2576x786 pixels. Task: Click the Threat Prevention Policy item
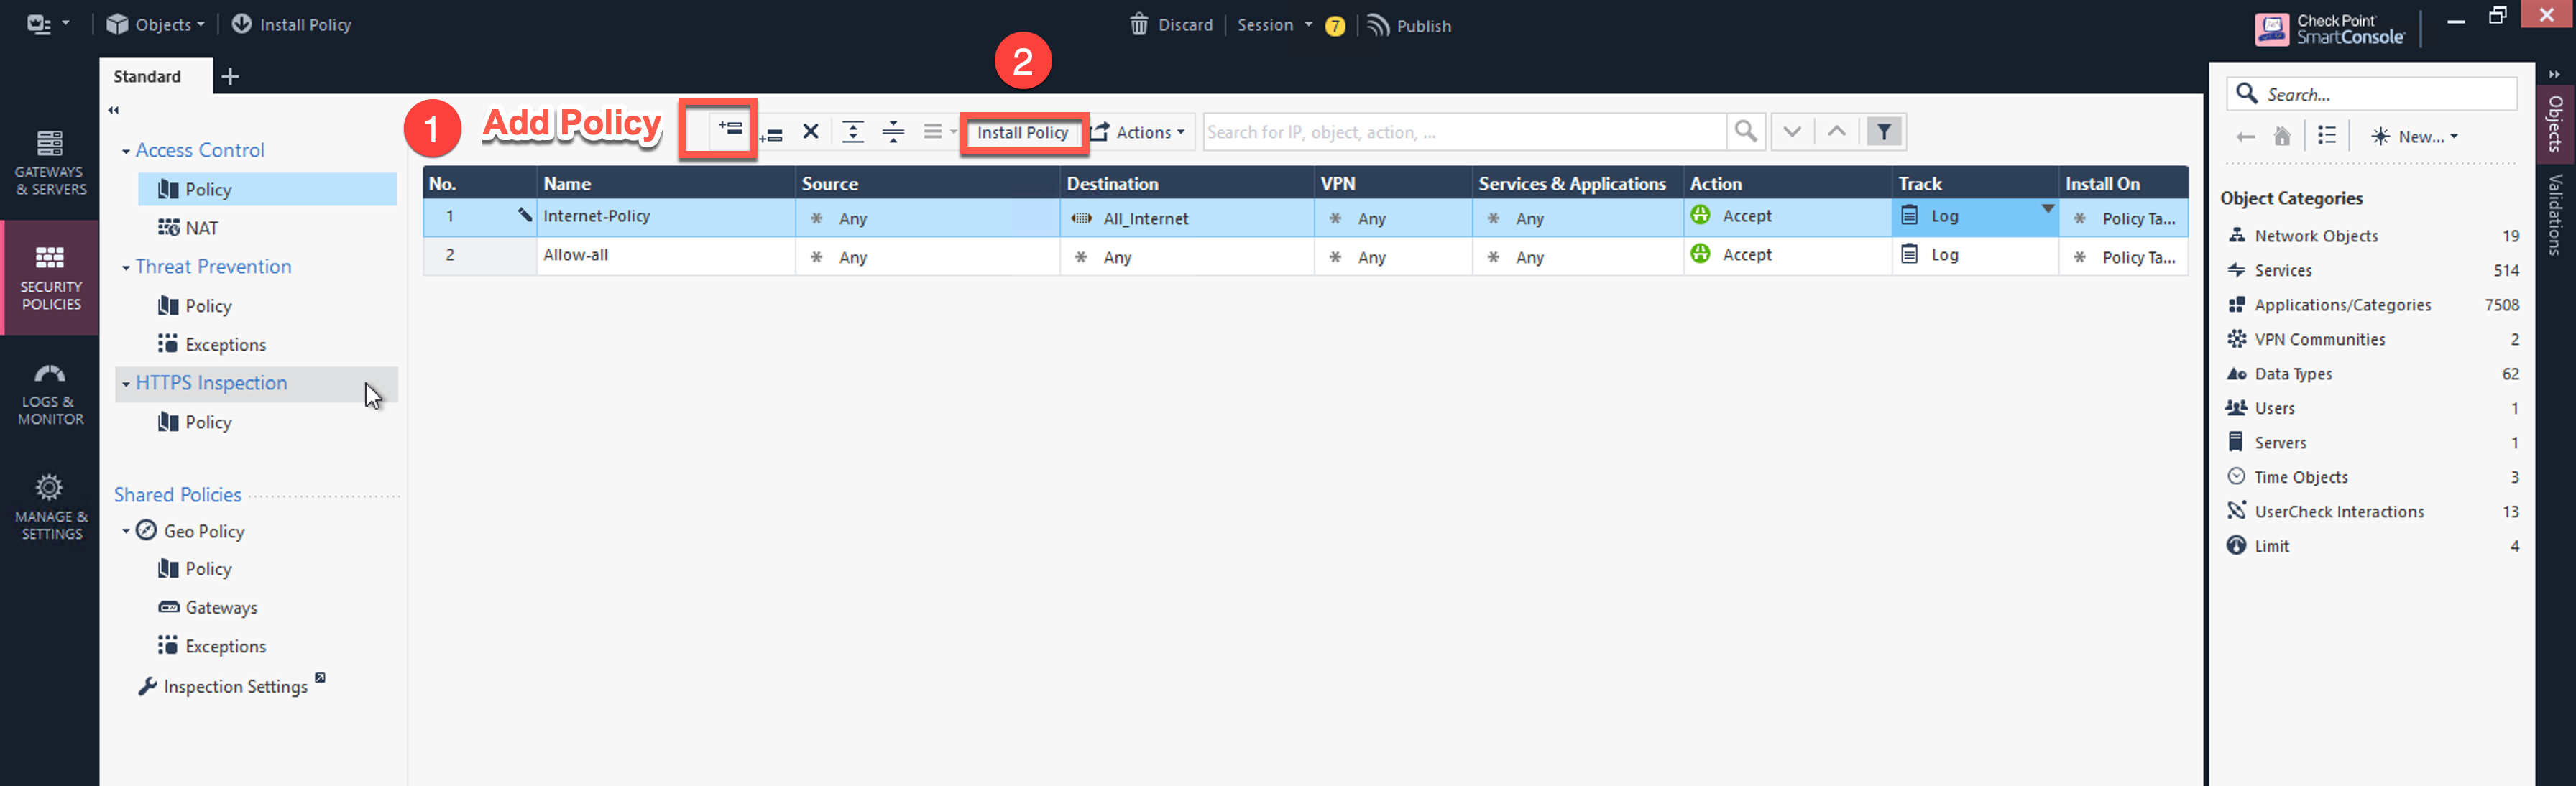click(207, 304)
